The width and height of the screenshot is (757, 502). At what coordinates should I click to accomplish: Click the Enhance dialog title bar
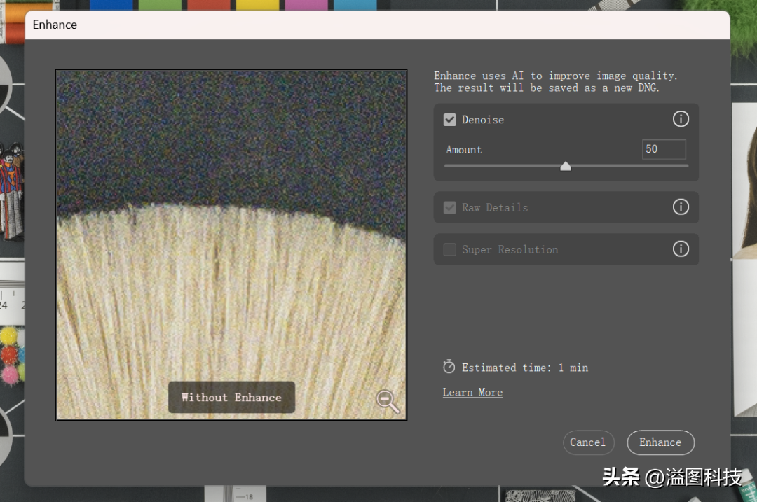pyautogui.click(x=377, y=25)
